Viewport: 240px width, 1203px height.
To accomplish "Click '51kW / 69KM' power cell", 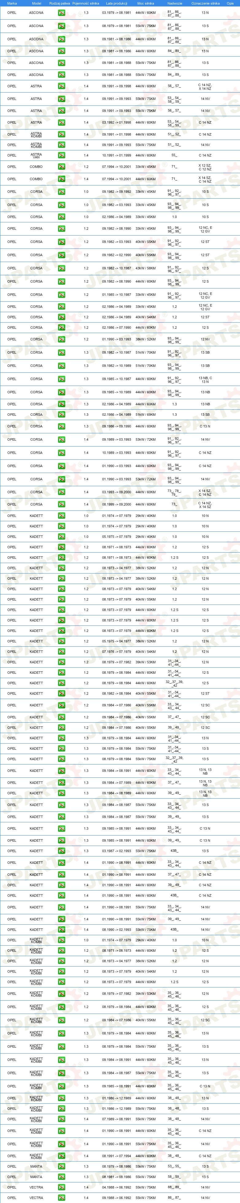I will (x=146, y=414).
